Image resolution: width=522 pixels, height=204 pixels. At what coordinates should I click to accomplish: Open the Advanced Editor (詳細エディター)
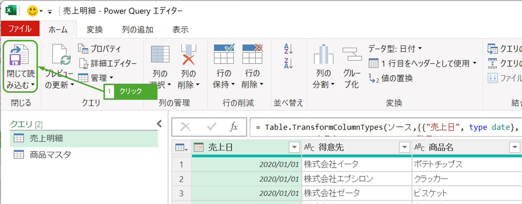pyautogui.click(x=108, y=63)
